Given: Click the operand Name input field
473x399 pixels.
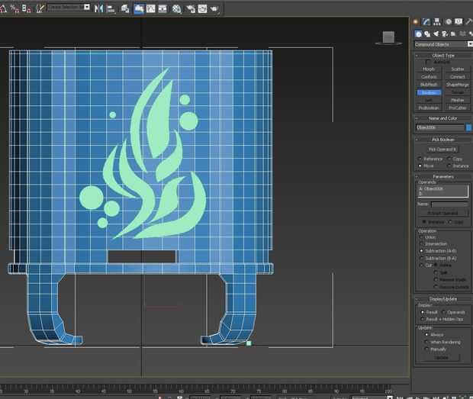Looking at the screenshot, I should (x=449, y=204).
